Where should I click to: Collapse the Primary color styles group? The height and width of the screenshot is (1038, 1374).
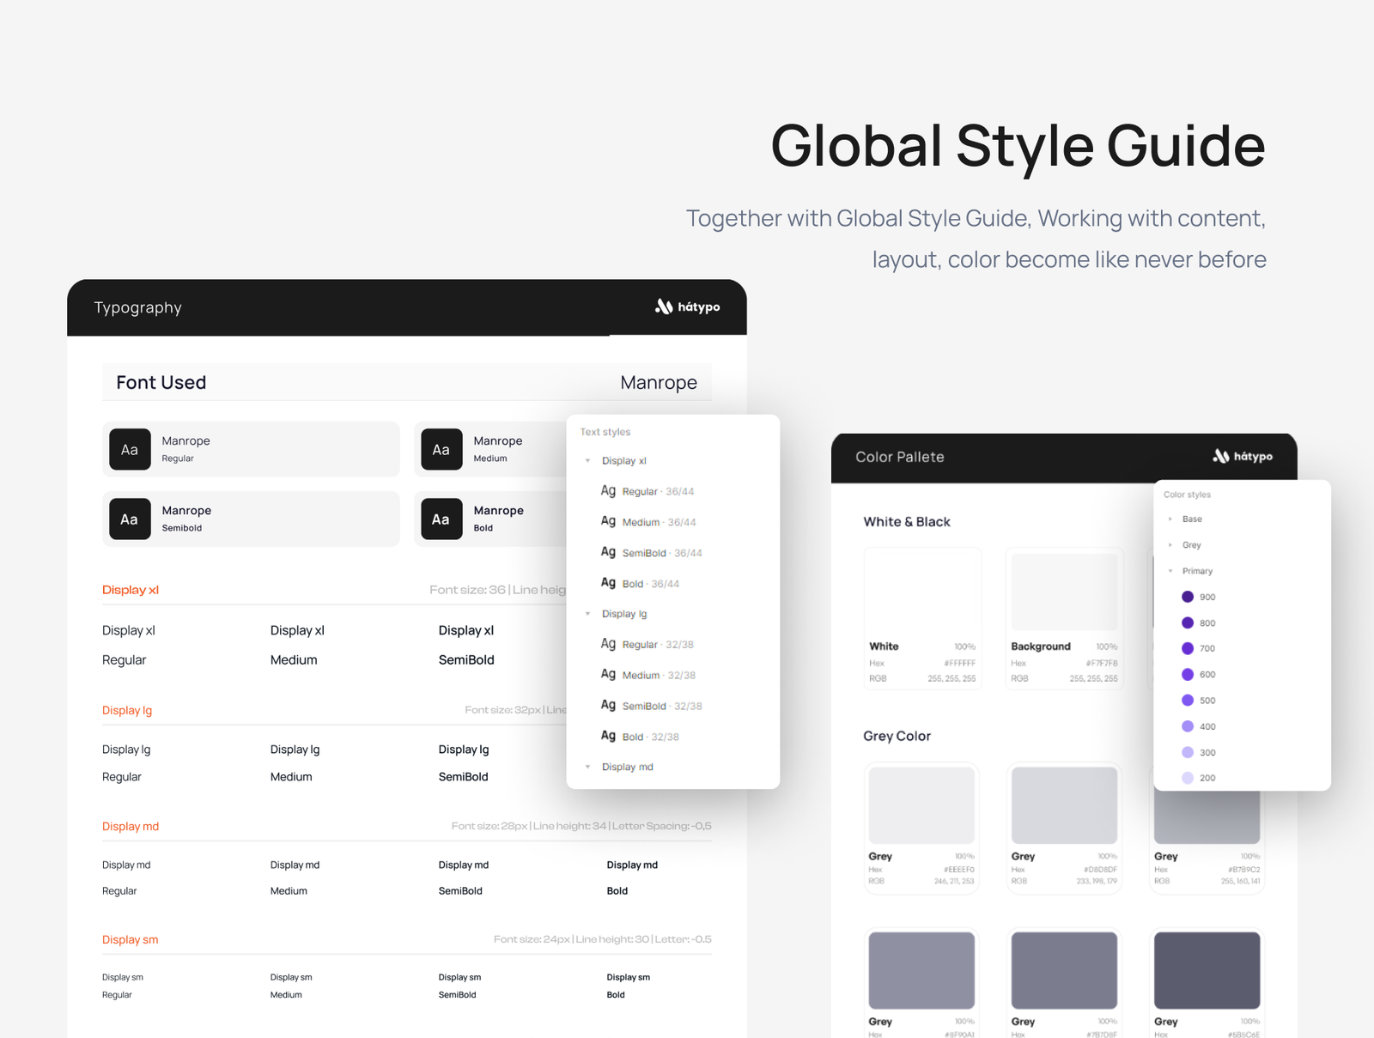1170,571
